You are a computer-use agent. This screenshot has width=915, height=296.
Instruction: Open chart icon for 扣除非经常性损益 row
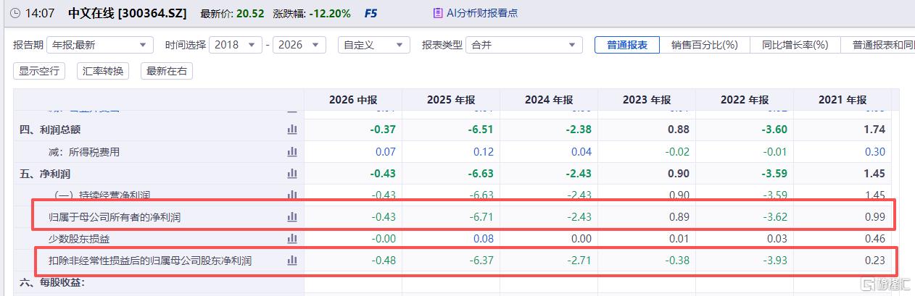(292, 261)
